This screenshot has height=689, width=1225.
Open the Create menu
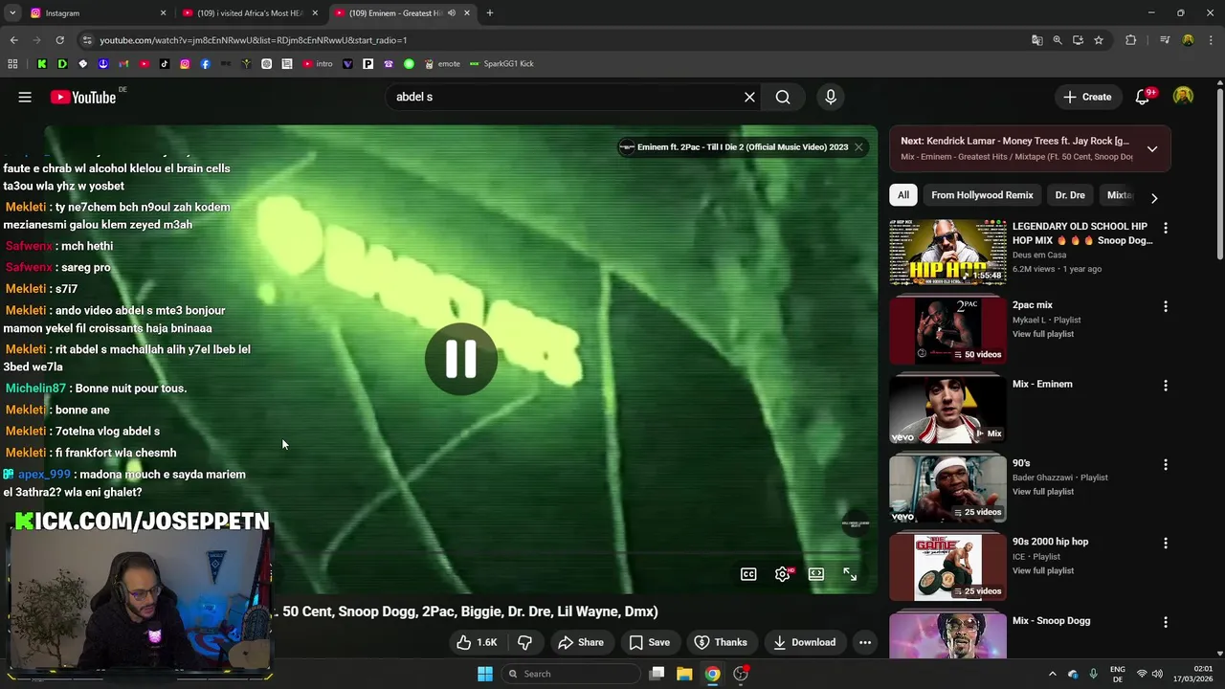(1087, 97)
